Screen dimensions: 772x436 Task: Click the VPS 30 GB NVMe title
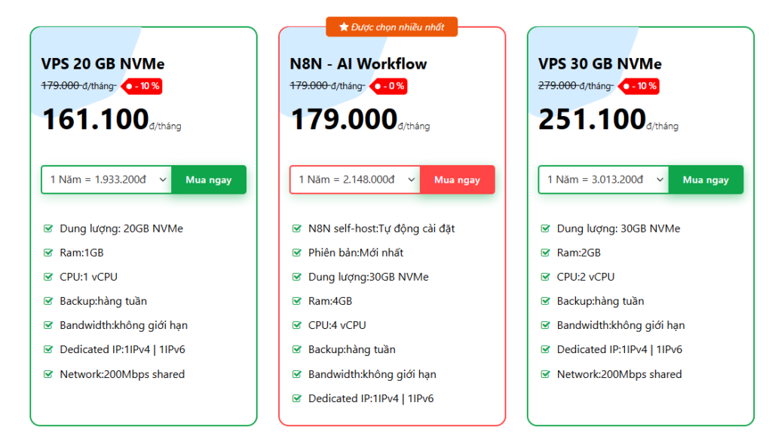599,63
